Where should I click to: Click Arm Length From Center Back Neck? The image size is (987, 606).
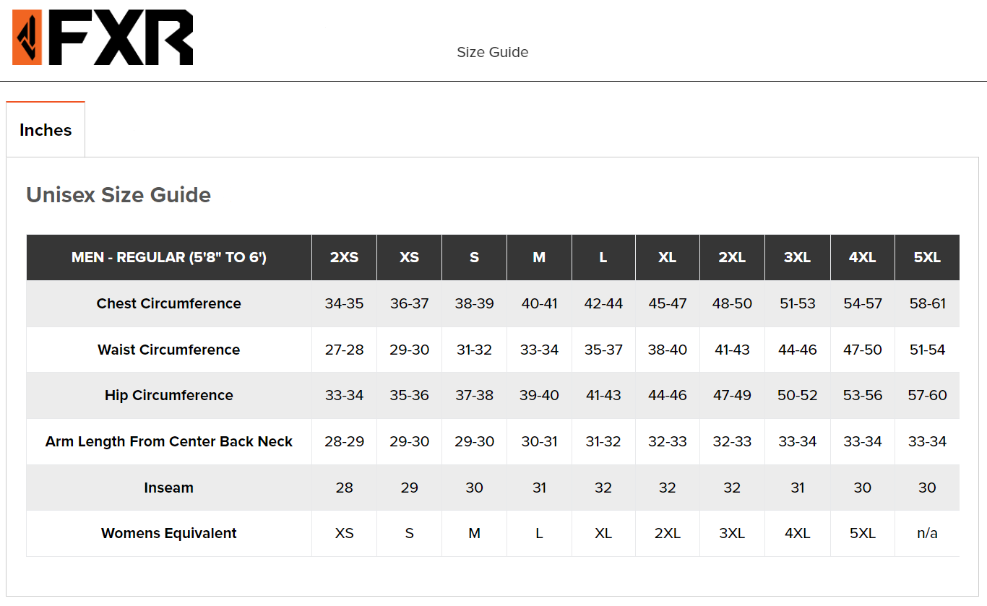(169, 441)
